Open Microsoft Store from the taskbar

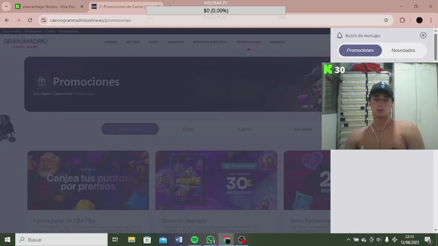pos(147,240)
